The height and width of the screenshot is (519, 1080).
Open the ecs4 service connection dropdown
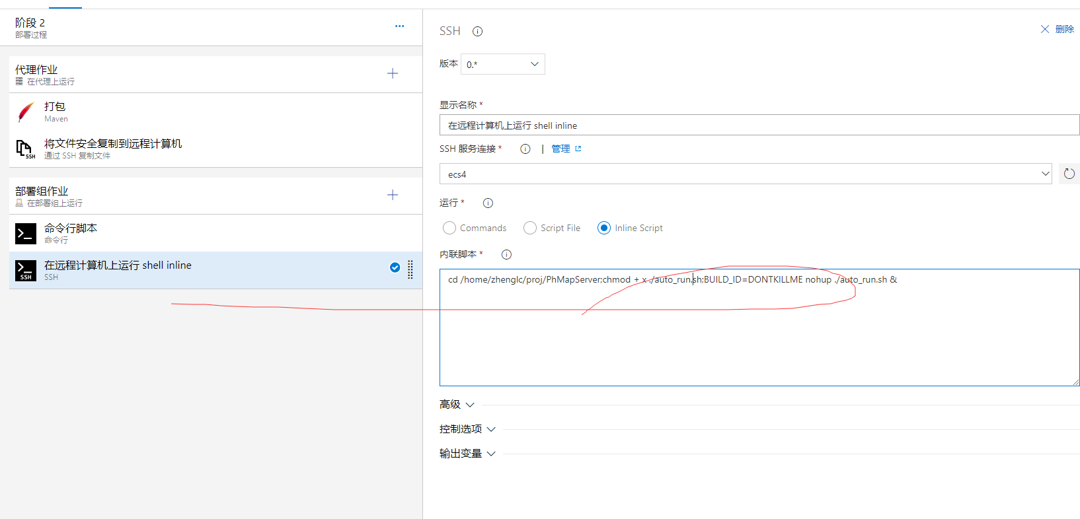click(745, 174)
